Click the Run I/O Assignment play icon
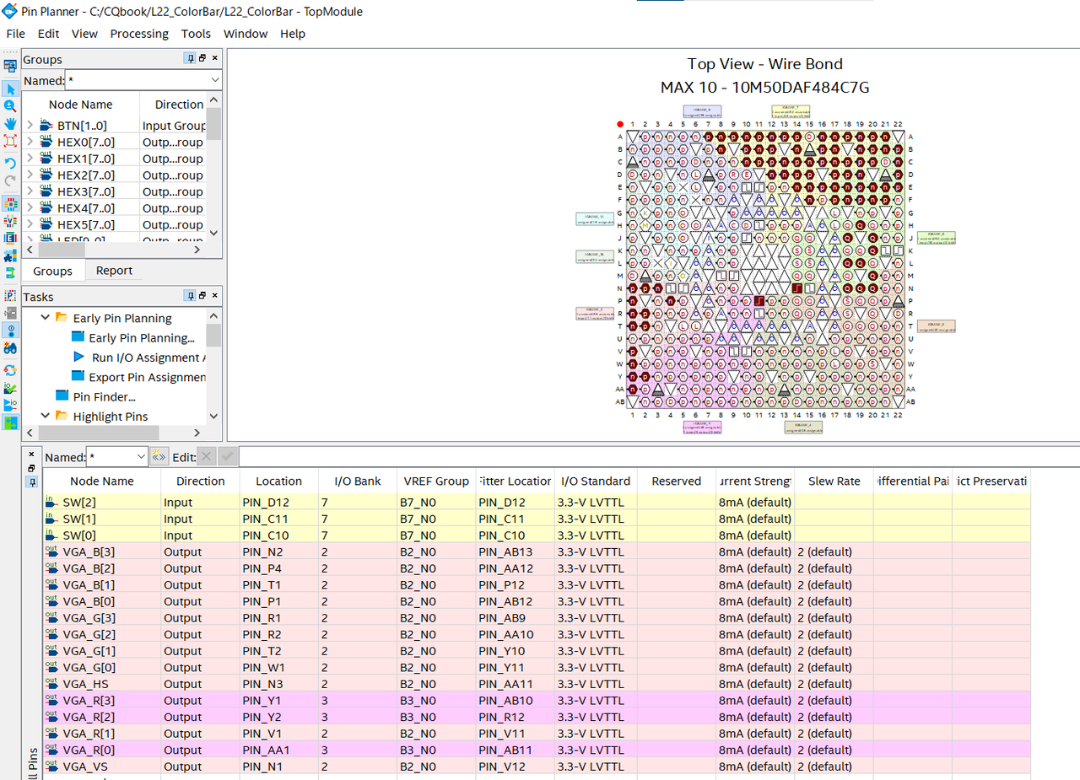The height and width of the screenshot is (780, 1080). click(x=79, y=357)
